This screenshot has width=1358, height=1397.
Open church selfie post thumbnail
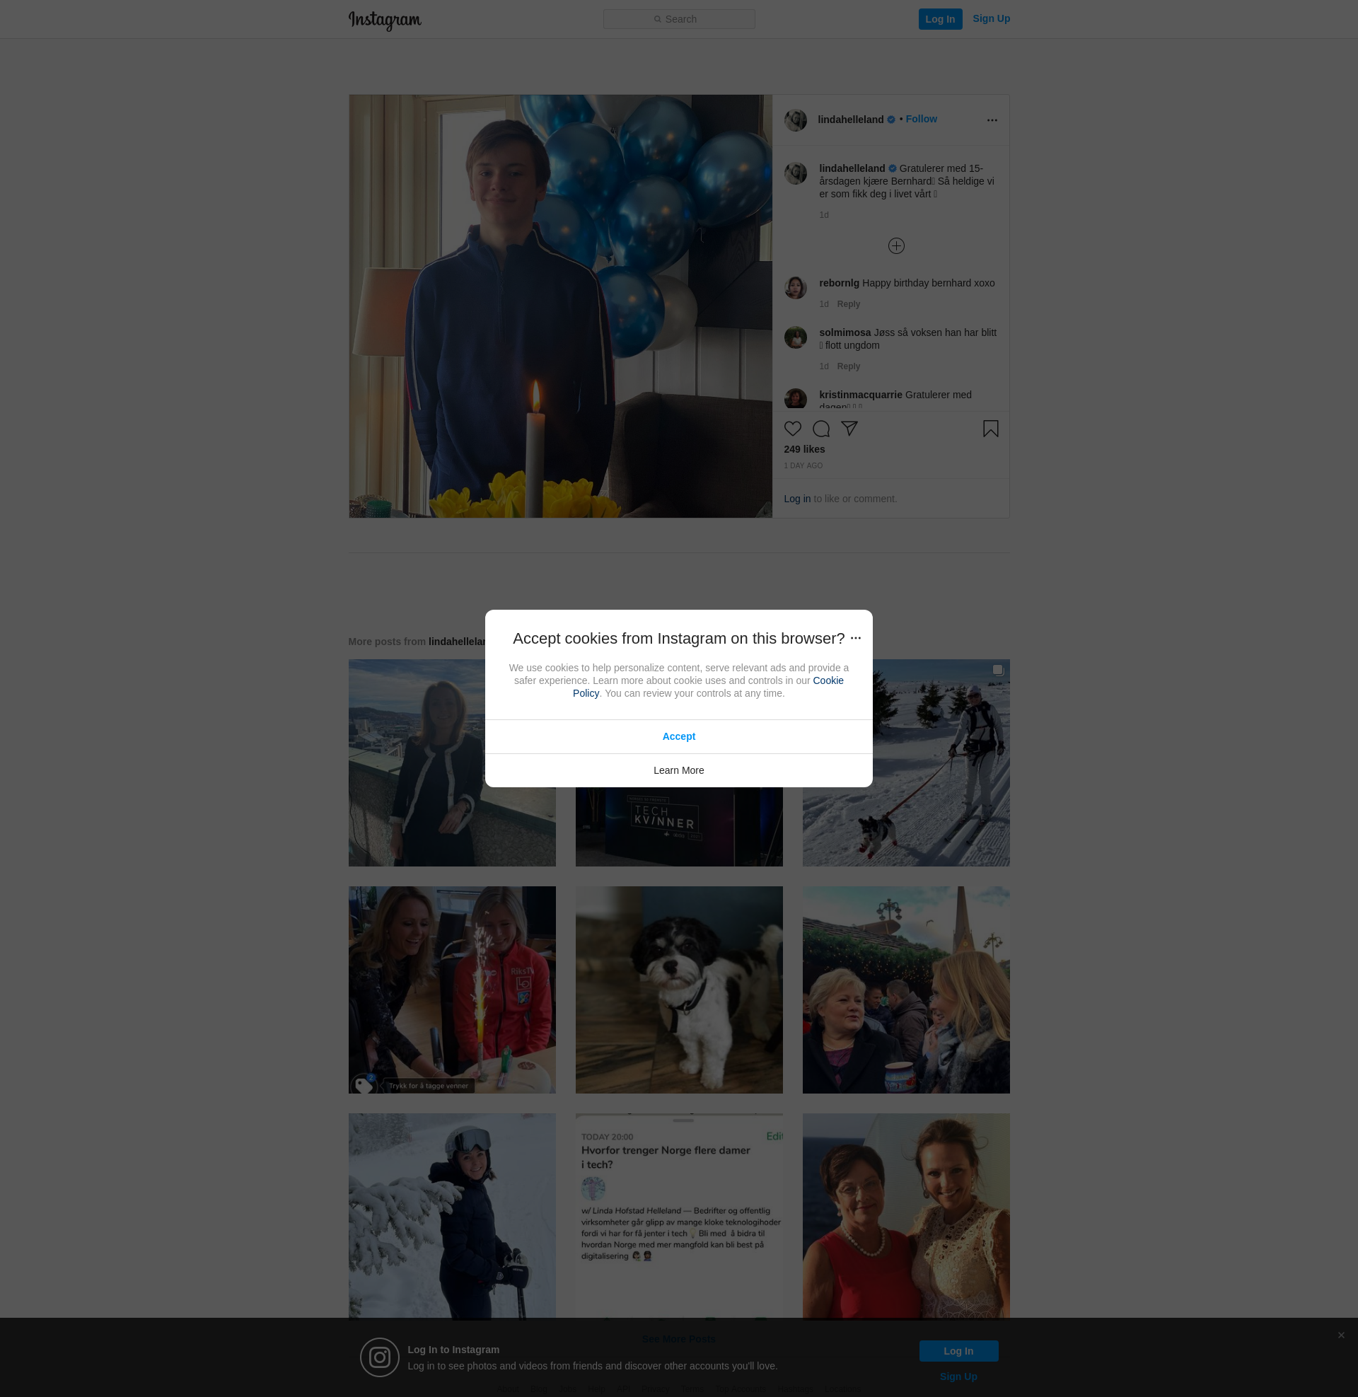tap(906, 990)
